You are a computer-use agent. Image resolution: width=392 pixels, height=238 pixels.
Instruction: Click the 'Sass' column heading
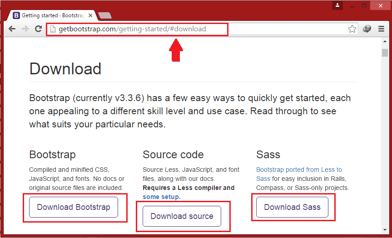coord(268,155)
